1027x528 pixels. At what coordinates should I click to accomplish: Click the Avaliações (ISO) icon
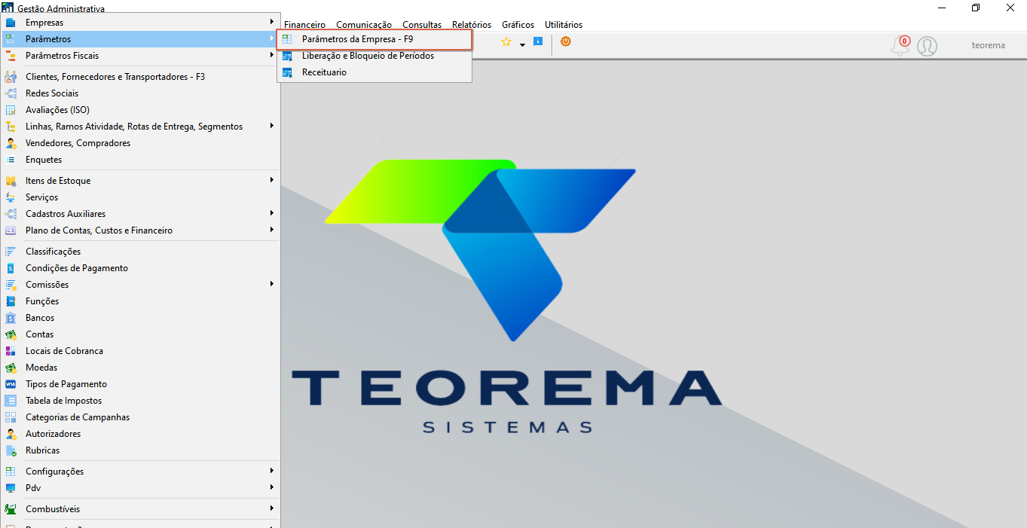[11, 110]
